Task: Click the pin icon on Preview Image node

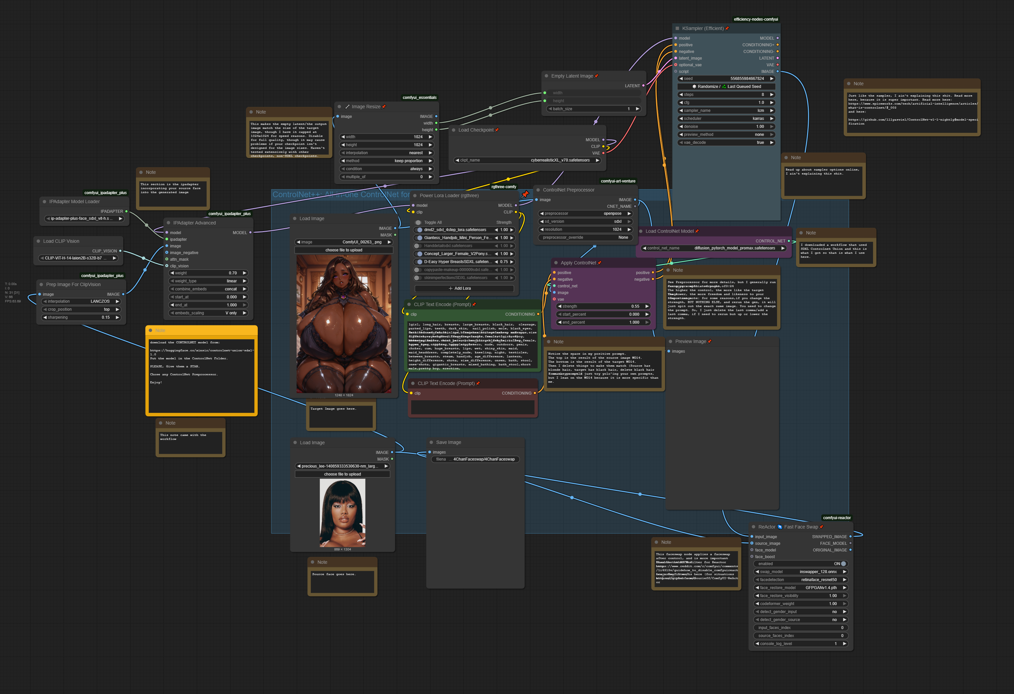Action: [709, 341]
